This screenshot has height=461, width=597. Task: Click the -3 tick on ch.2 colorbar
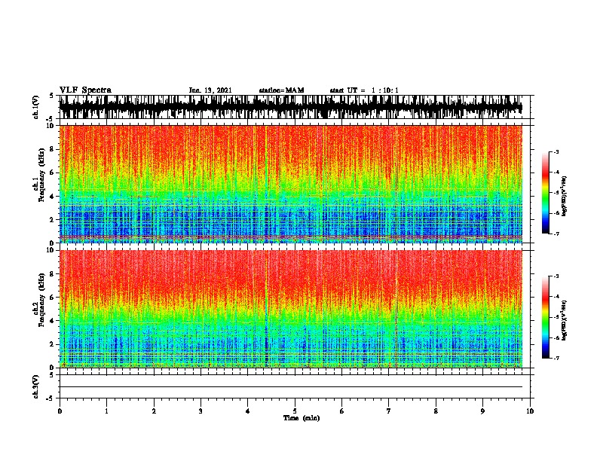[x=556, y=276]
